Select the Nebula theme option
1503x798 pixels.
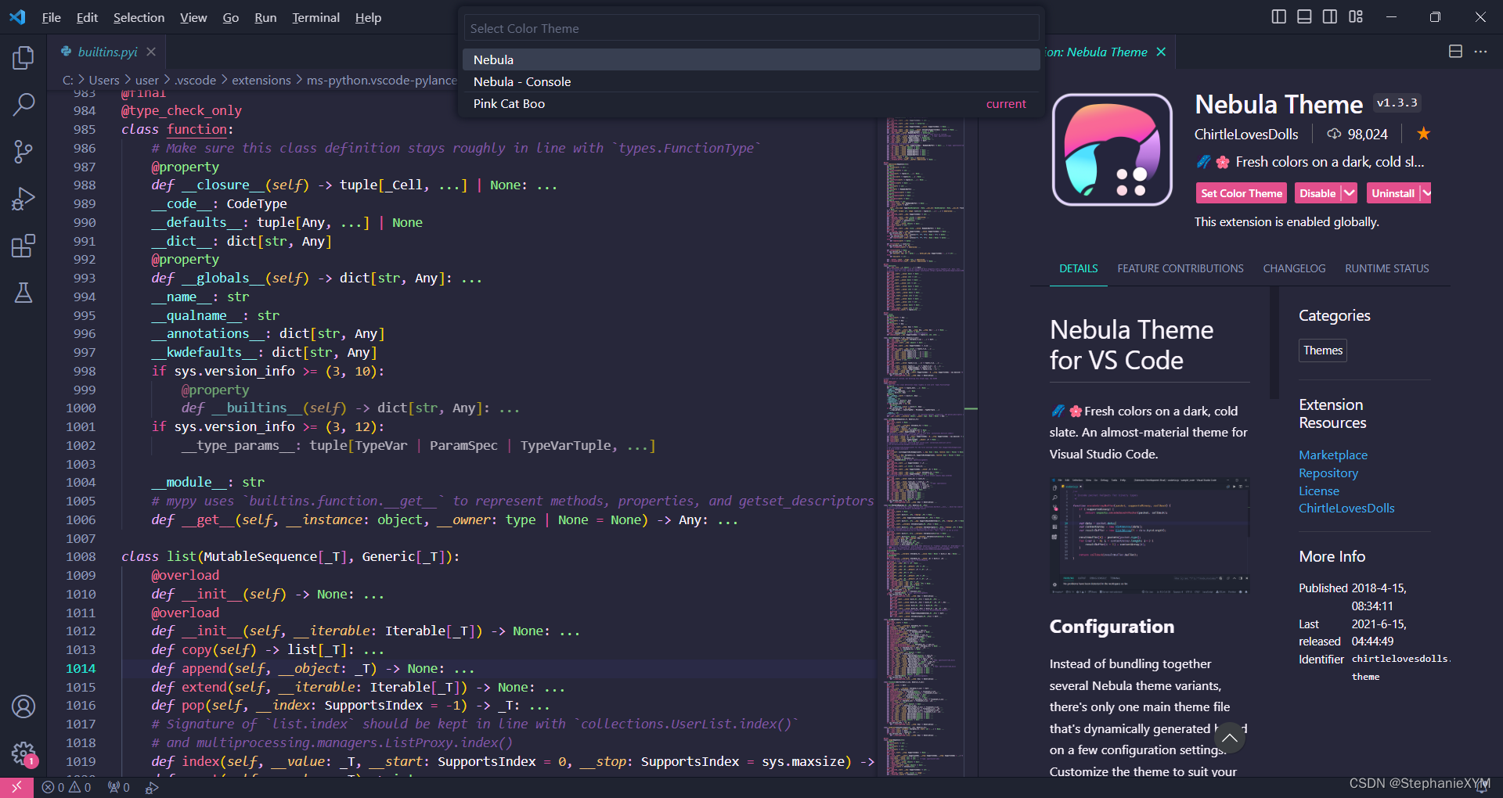pyautogui.click(x=751, y=59)
